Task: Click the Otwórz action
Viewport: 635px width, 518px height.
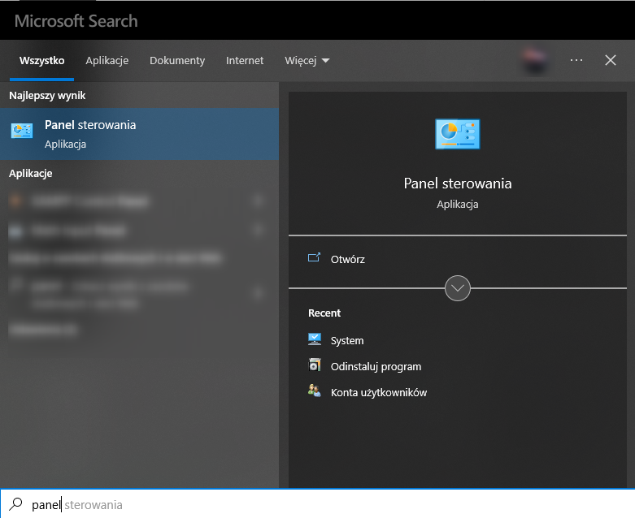Action: 457,259
